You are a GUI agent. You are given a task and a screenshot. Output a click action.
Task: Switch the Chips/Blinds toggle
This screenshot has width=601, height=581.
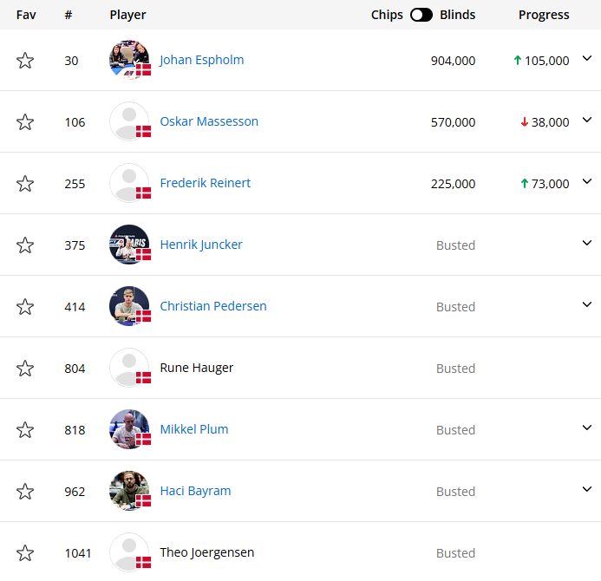point(421,15)
